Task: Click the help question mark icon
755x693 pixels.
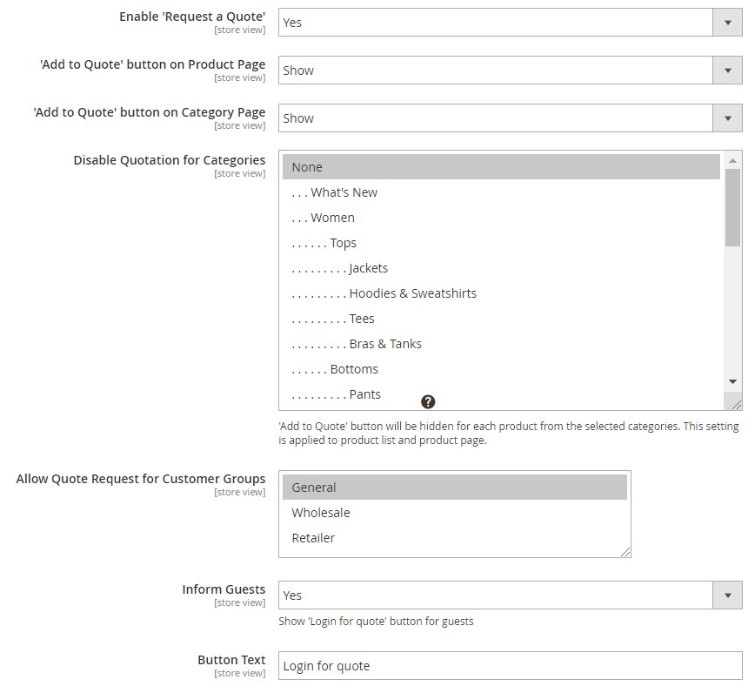Action: 427,401
